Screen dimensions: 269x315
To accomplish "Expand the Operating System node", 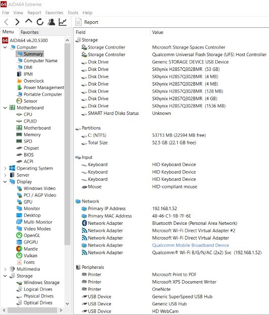I will [x=5, y=168].
